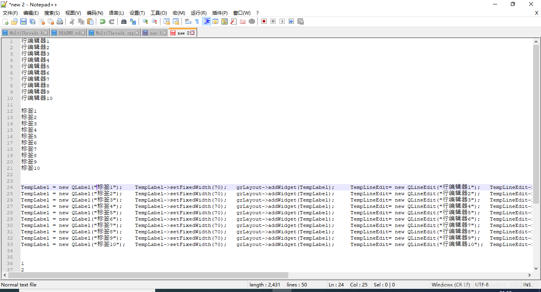
Task: Click the Close All documents toolbar icon
Action: coord(51,21)
